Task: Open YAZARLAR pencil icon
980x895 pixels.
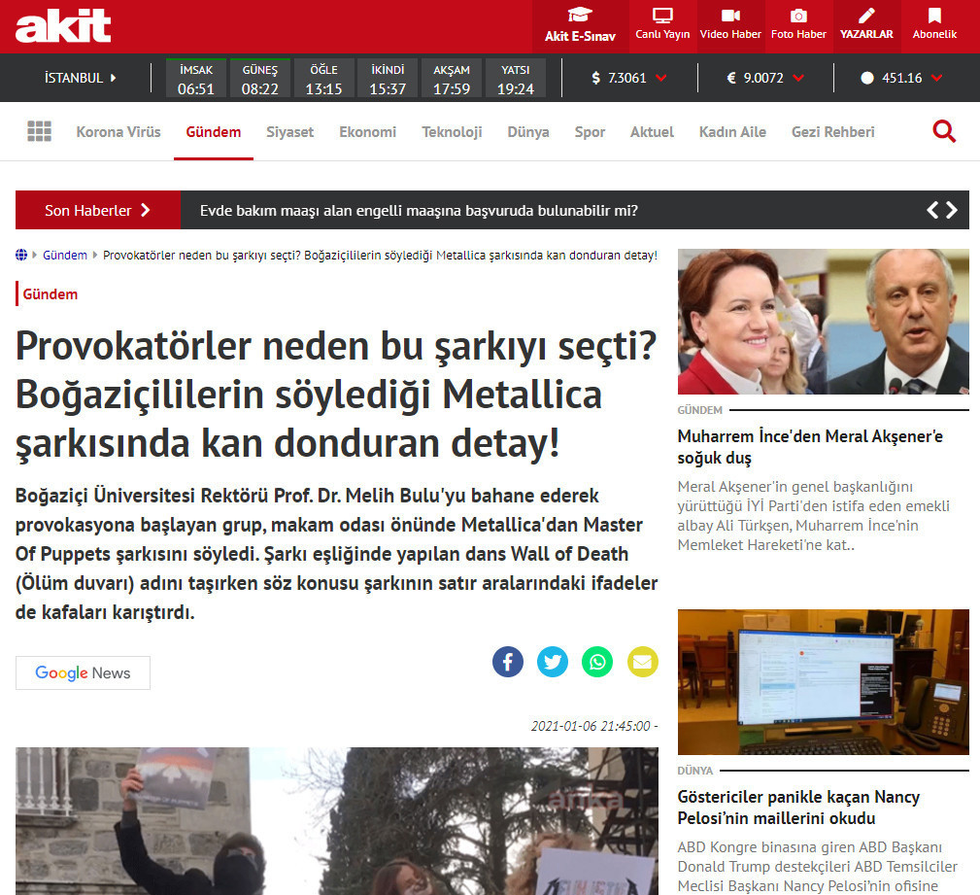Action: tap(866, 16)
